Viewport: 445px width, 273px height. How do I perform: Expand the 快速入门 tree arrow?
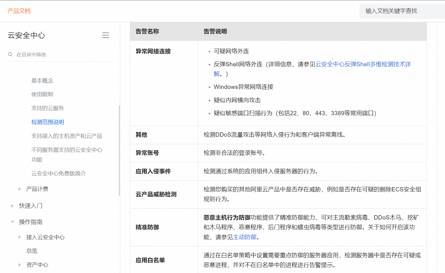pyautogui.click(x=12, y=206)
